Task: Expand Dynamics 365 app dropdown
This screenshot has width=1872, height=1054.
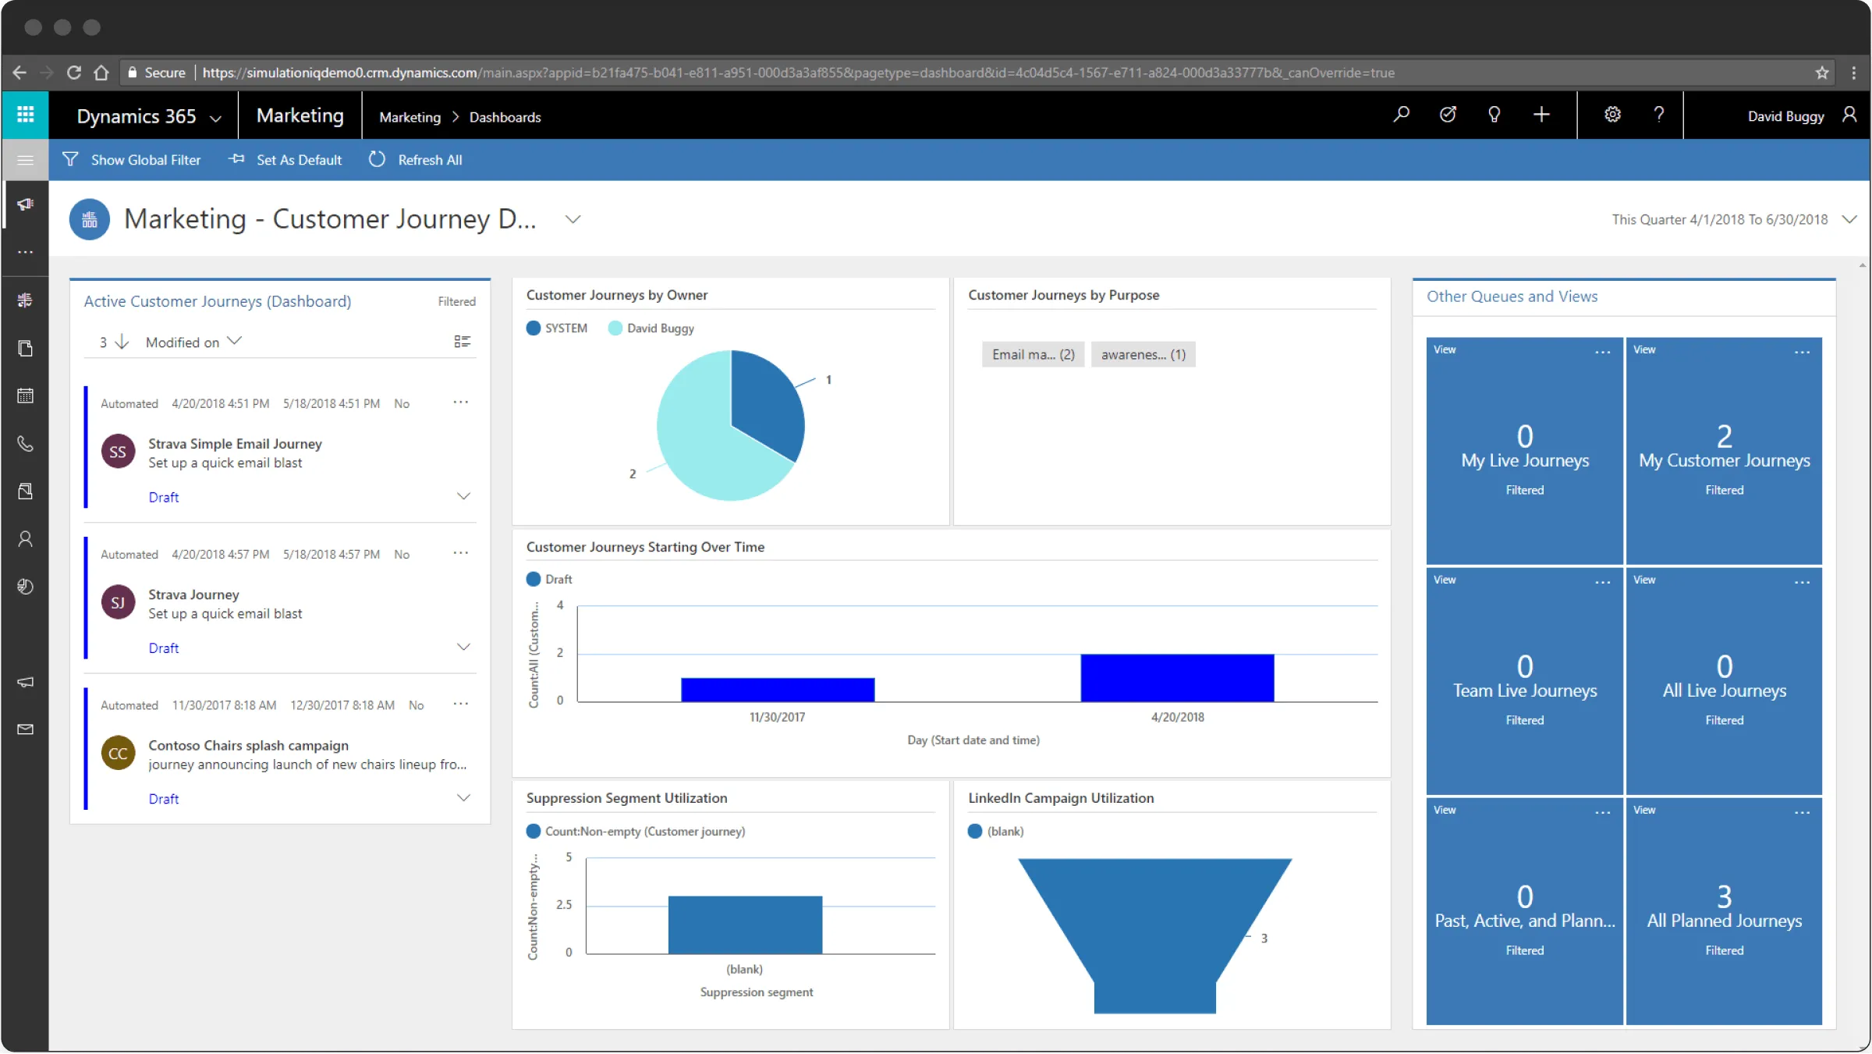Action: point(216,118)
